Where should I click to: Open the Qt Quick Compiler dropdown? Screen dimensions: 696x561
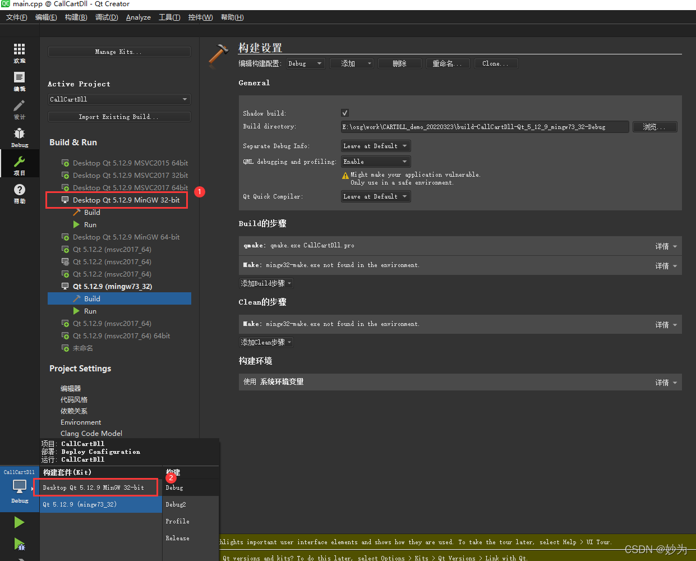(x=376, y=196)
